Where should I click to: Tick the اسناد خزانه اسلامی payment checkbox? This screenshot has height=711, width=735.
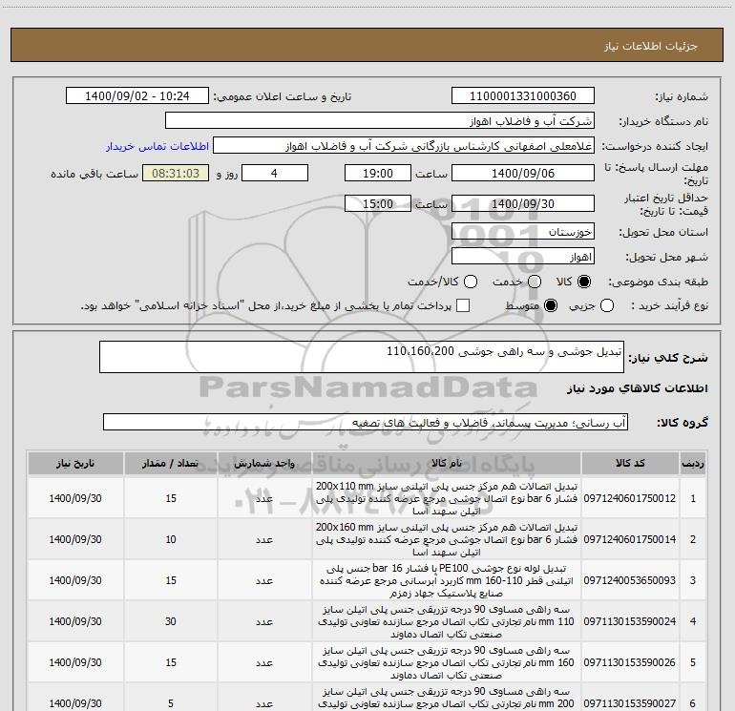coord(463,305)
